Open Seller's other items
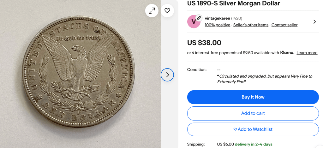The image size is (323, 148). tap(251, 25)
